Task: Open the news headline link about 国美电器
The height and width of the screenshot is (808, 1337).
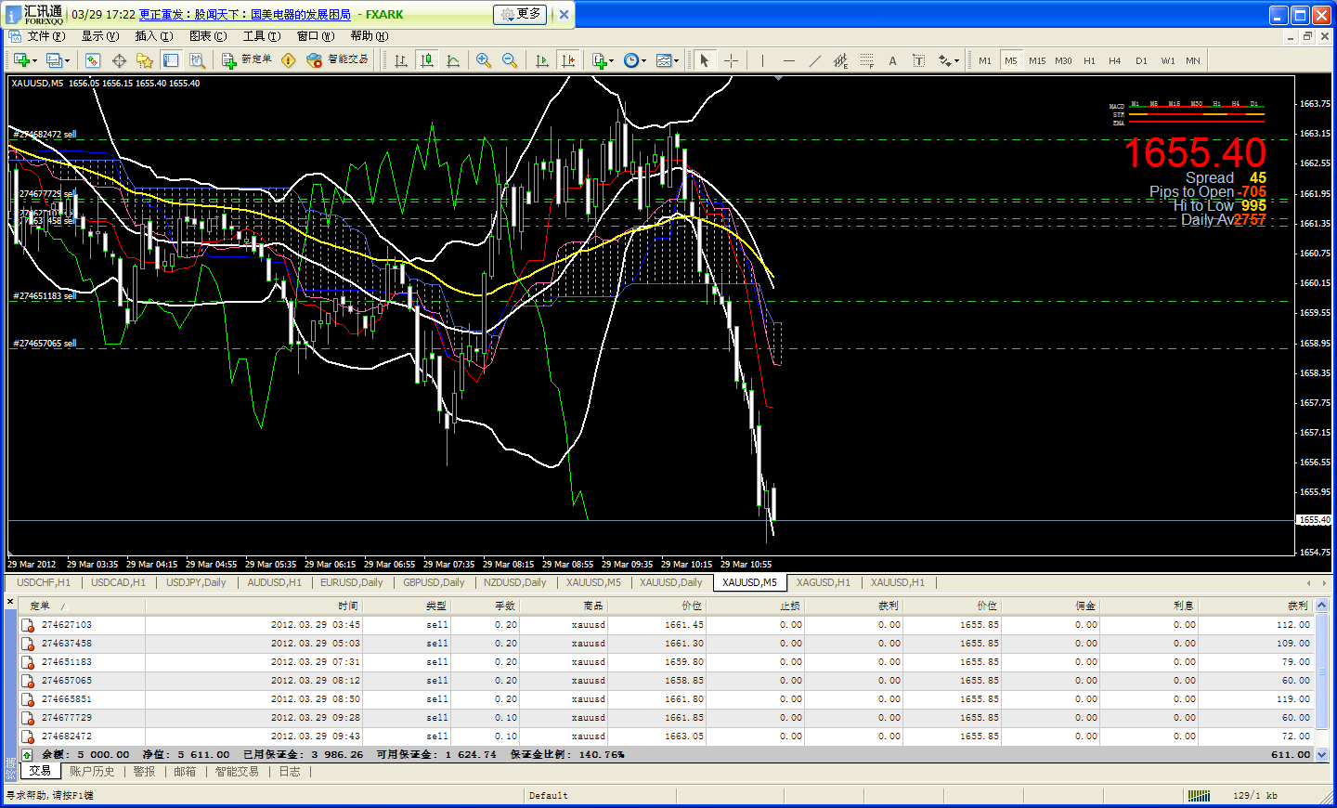Action: [245, 15]
